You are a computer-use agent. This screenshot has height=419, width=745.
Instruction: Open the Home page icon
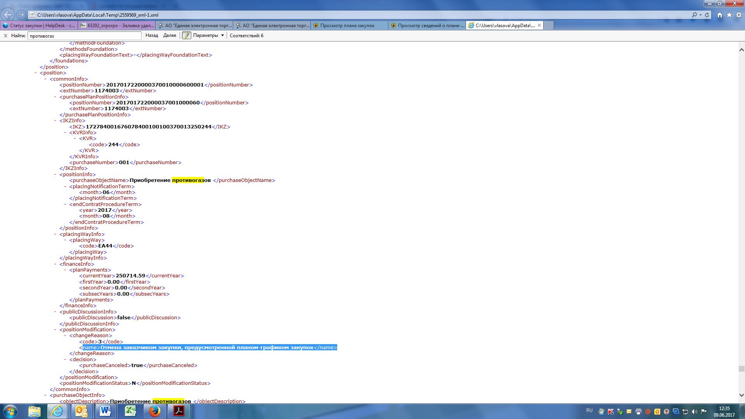(720, 15)
